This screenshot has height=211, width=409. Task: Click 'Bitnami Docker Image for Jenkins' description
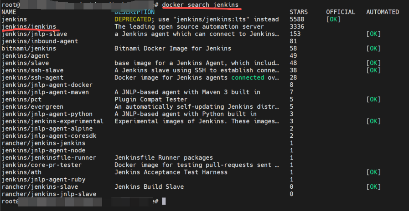(173, 48)
